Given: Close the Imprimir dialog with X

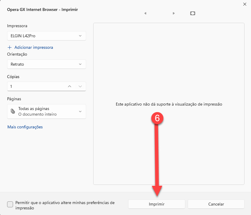Looking at the screenshot, I should [x=244, y=4].
